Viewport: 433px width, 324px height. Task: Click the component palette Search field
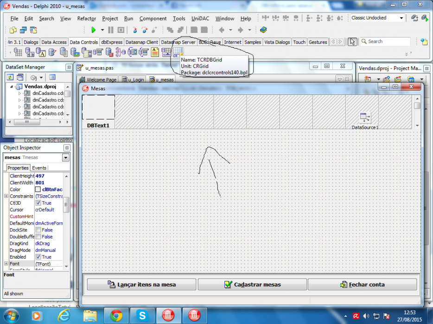pyautogui.click(x=385, y=41)
